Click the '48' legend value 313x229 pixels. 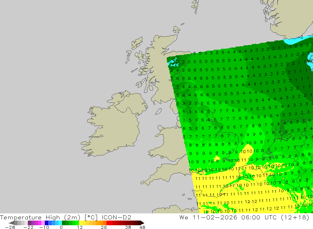(x=142, y=227)
